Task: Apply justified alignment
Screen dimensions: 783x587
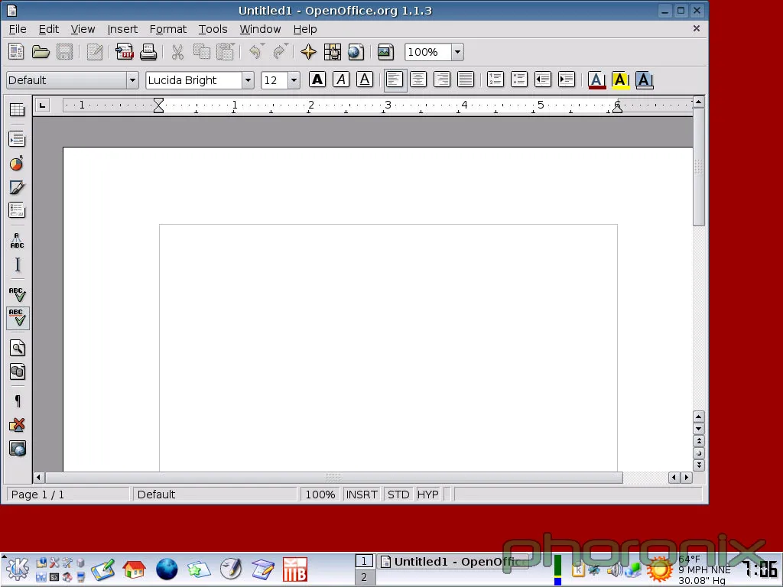Action: [x=466, y=79]
